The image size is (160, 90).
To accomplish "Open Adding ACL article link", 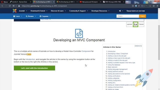I will point(111,83).
